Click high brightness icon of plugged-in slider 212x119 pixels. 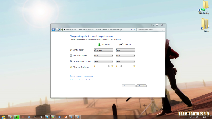[134, 66]
